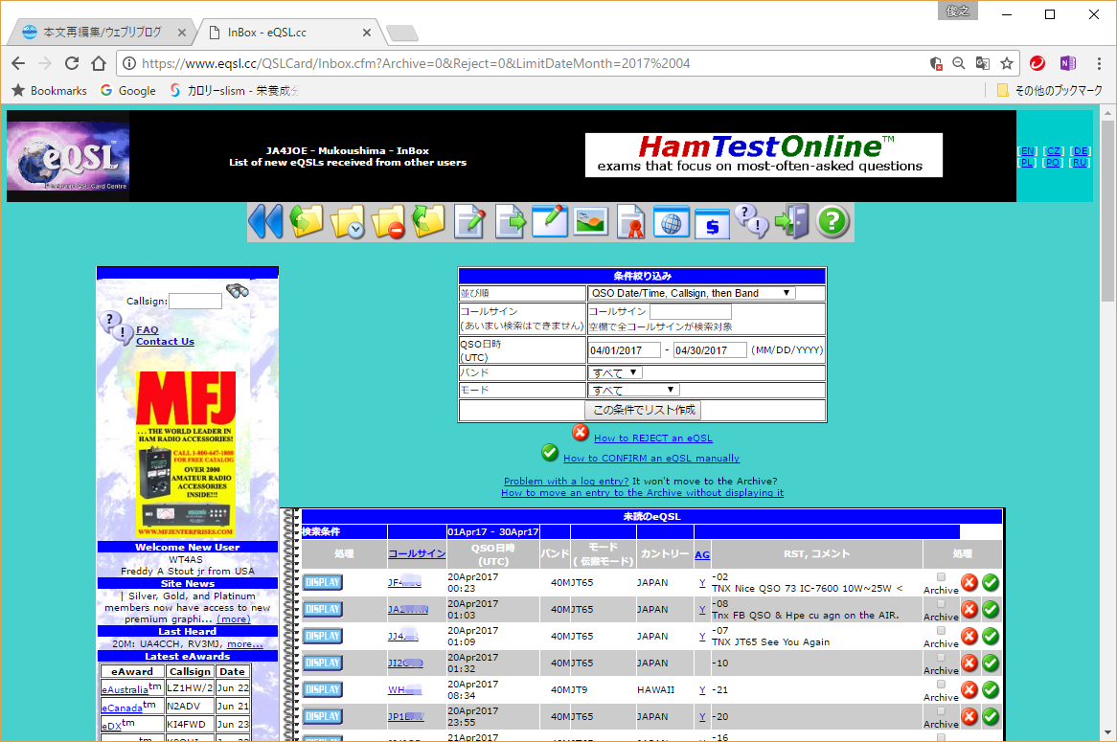This screenshot has width=1117, height=742.
Task: Open the eAustralia award link
Action: click(125, 689)
